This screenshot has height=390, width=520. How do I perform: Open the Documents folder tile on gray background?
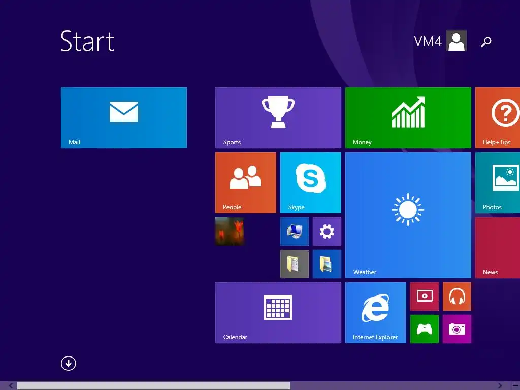coord(294,264)
